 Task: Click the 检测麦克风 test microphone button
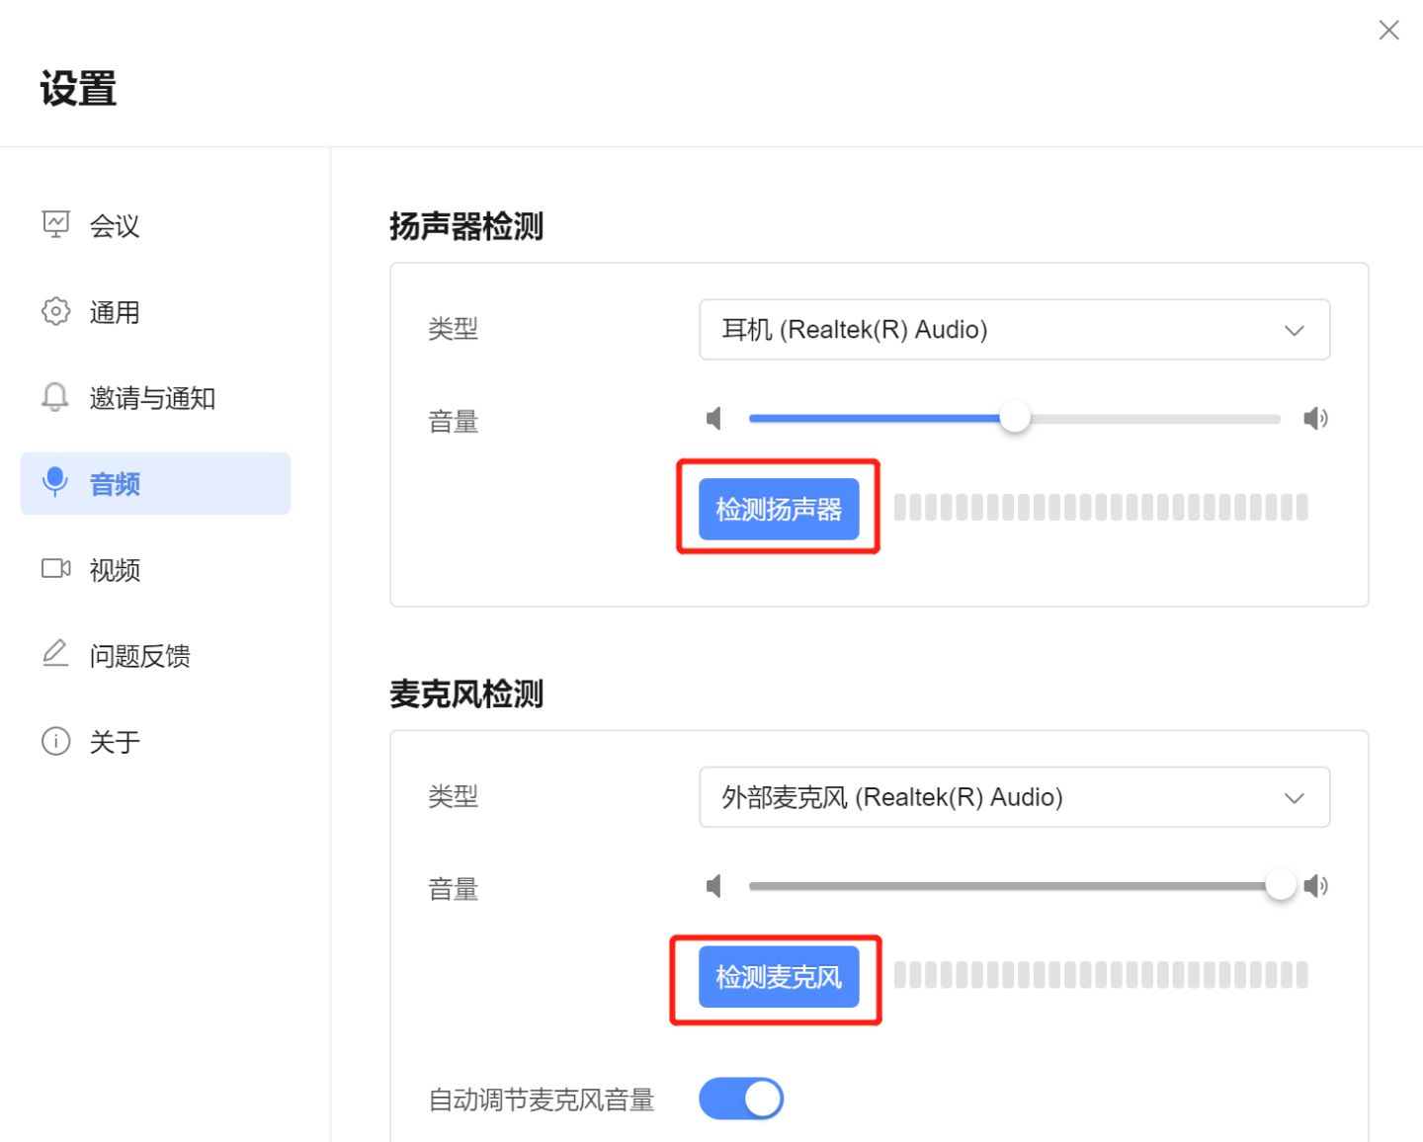pos(777,976)
